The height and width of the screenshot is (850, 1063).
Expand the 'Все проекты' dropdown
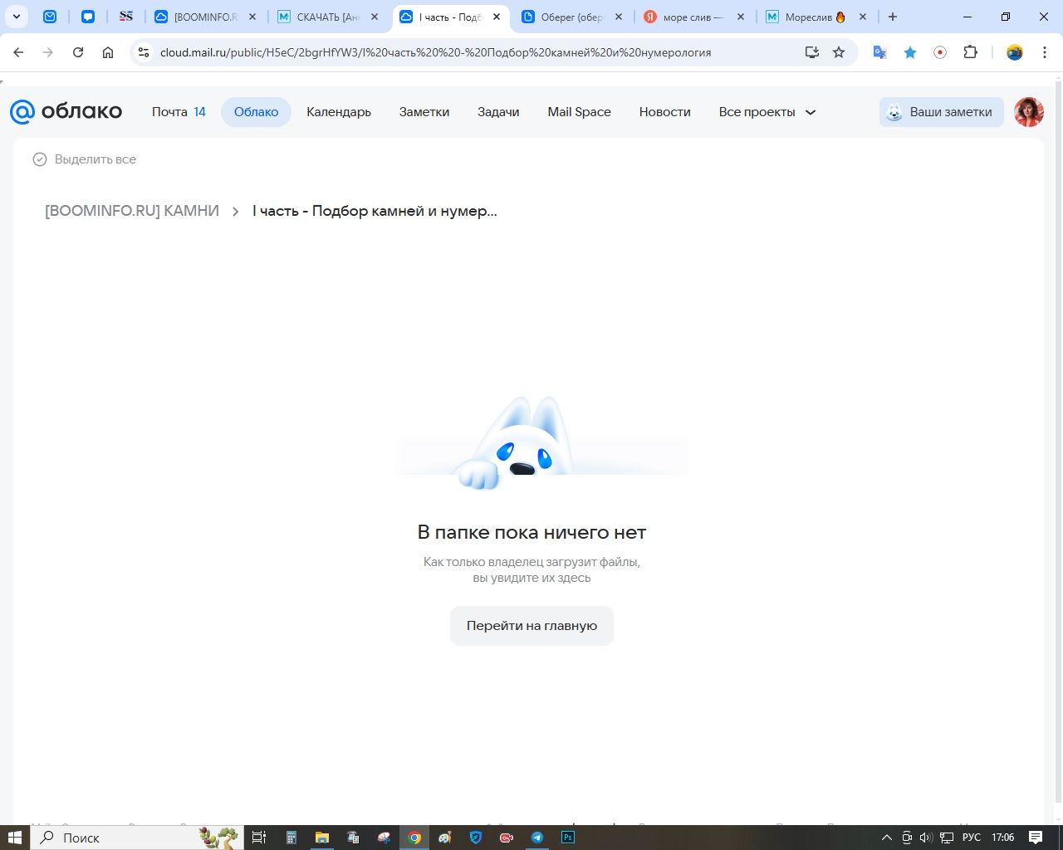point(767,112)
